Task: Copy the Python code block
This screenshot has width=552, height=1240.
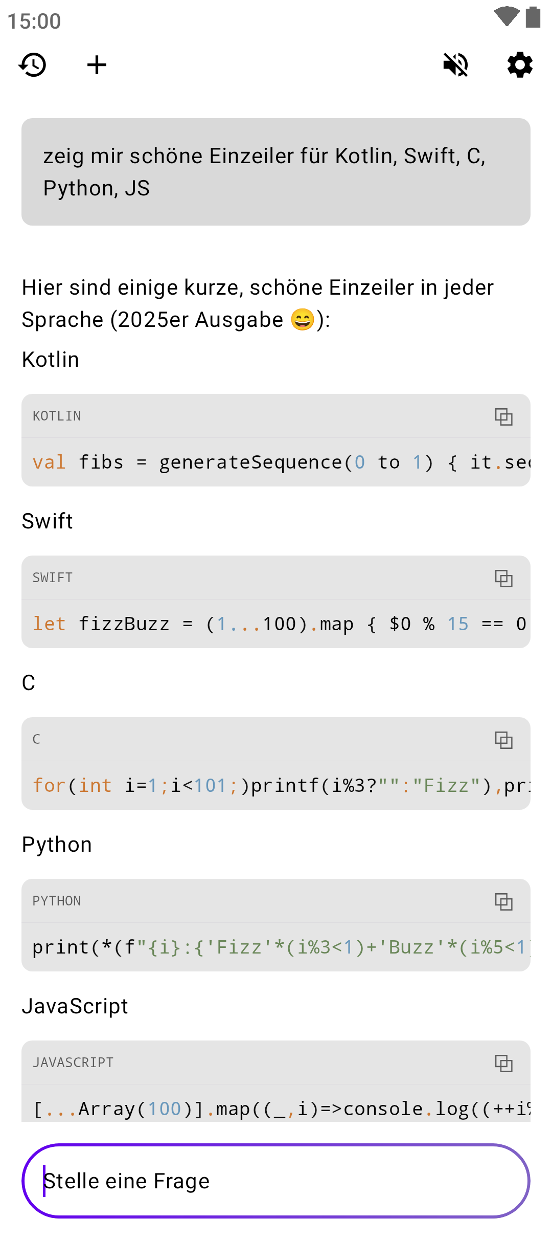Action: point(503,901)
